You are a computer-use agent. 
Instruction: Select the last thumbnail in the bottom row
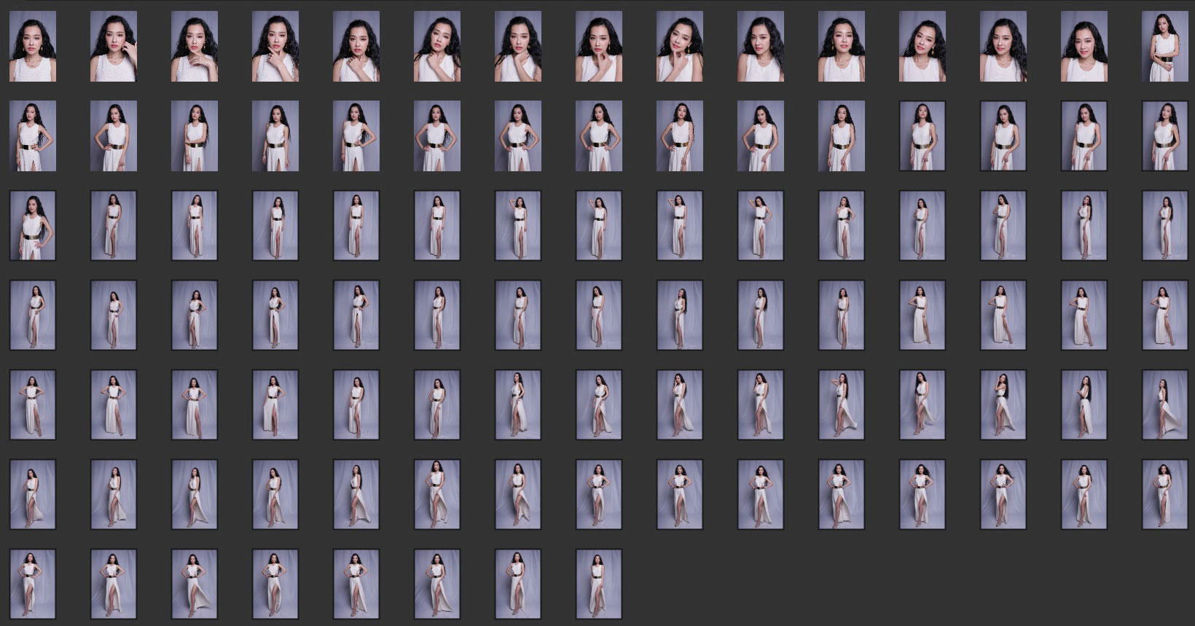pos(599,585)
